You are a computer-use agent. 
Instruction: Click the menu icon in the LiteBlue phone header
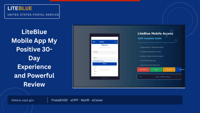pyautogui.click(x=115, y=42)
